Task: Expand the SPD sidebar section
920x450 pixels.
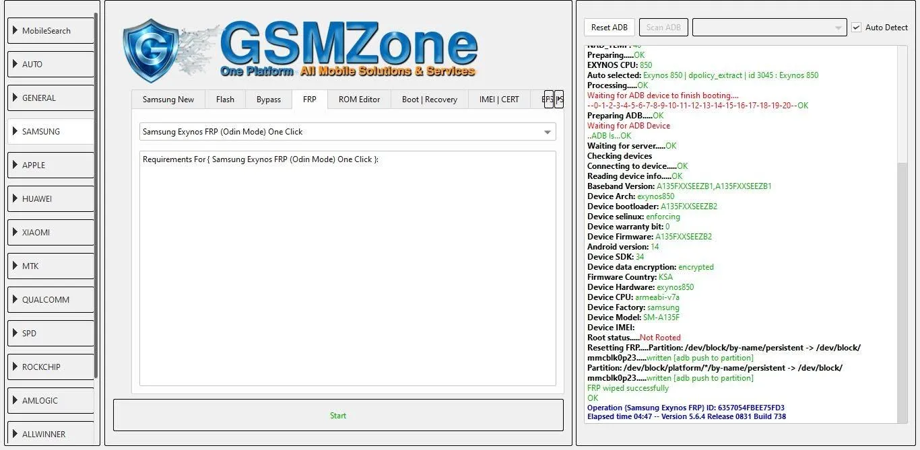Action: (51, 334)
